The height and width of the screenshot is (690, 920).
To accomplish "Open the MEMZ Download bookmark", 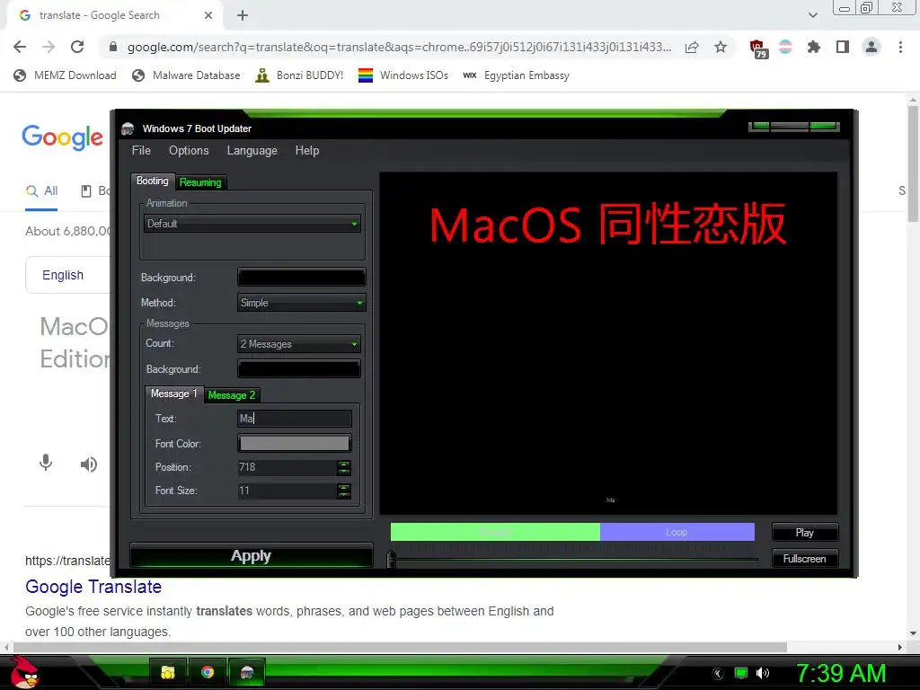I will (x=65, y=75).
